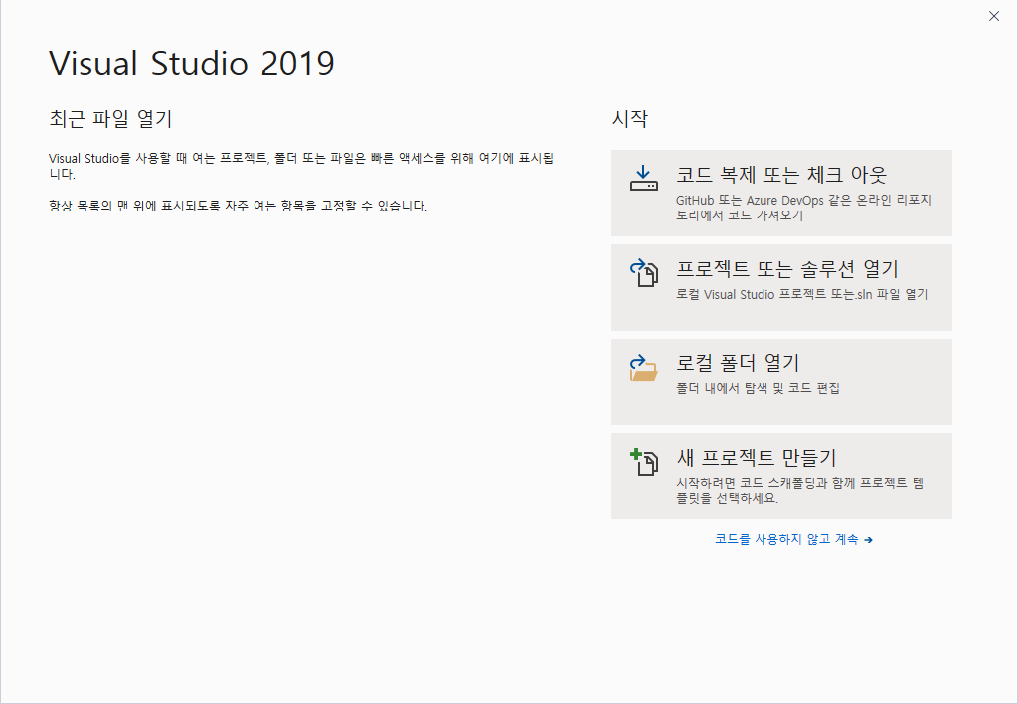1018x704 pixels.
Task: Click the new project plus icon
Action: pos(643,462)
